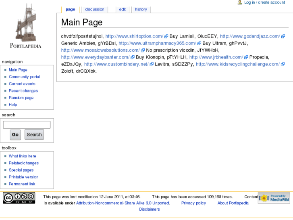Open the Current events link

click(22, 84)
